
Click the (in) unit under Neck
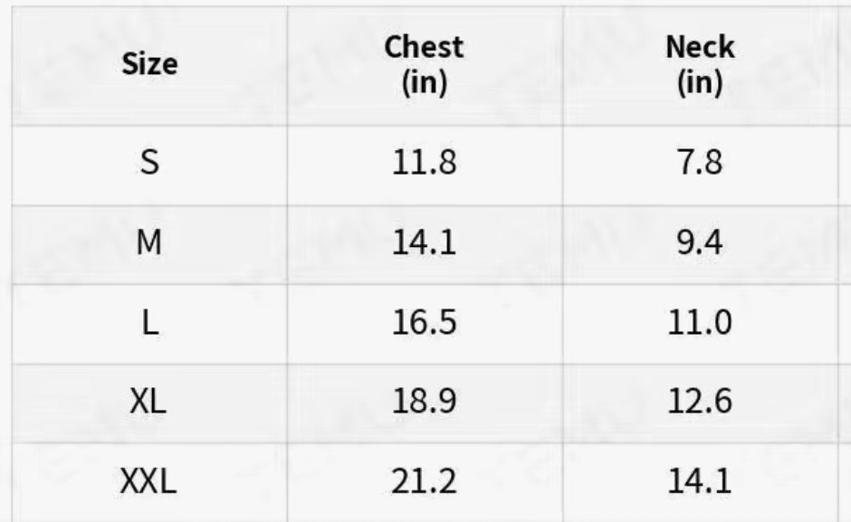pos(699,83)
